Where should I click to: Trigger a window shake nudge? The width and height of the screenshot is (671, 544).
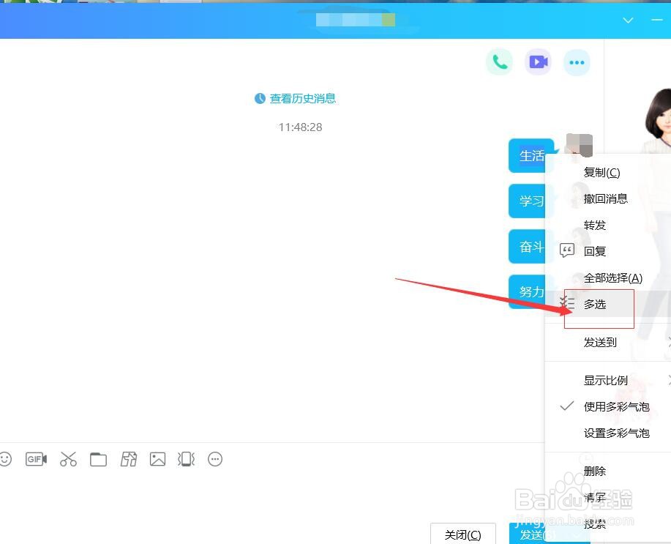[x=186, y=459]
